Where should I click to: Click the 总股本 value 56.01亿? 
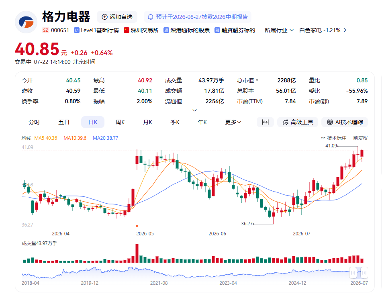(286, 91)
